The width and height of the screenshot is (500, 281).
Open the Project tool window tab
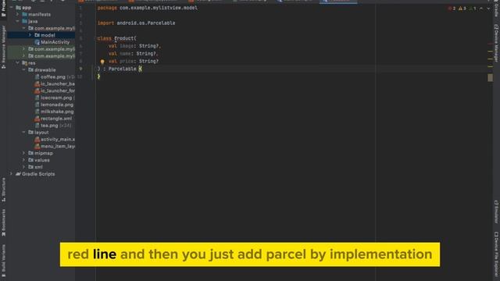[3, 9]
